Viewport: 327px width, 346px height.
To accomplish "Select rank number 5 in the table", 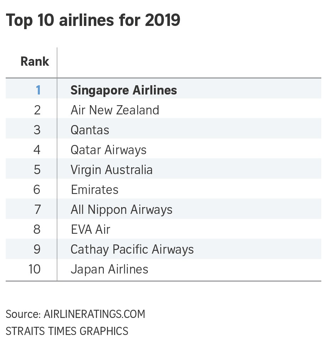I will click(x=37, y=170).
